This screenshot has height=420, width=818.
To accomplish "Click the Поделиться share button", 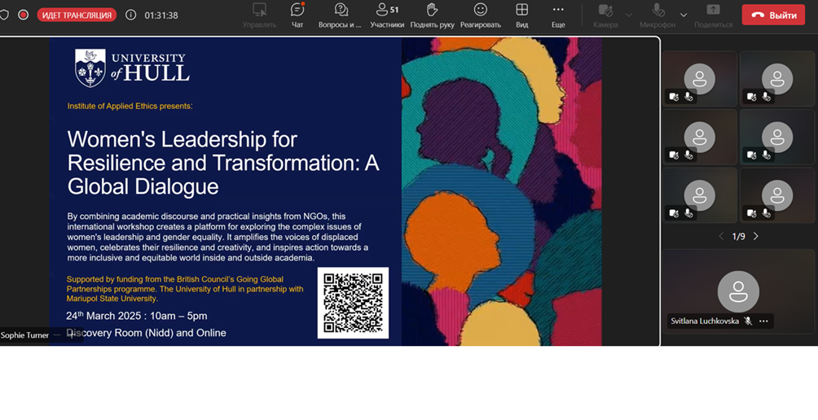I will (x=713, y=15).
